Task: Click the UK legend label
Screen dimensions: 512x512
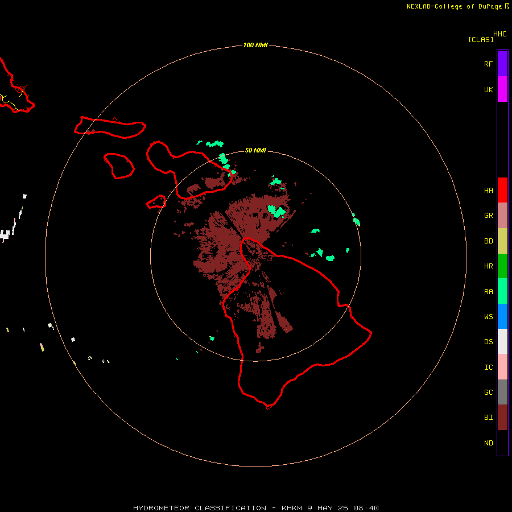Action: pos(488,89)
